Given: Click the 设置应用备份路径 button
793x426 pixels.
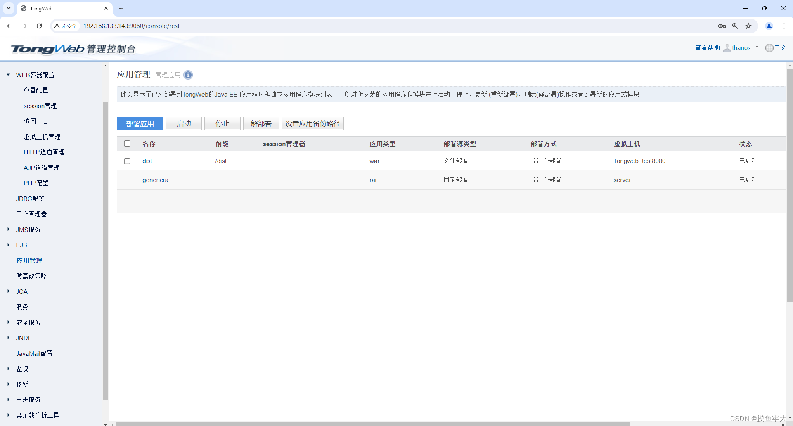Looking at the screenshot, I should coord(313,123).
